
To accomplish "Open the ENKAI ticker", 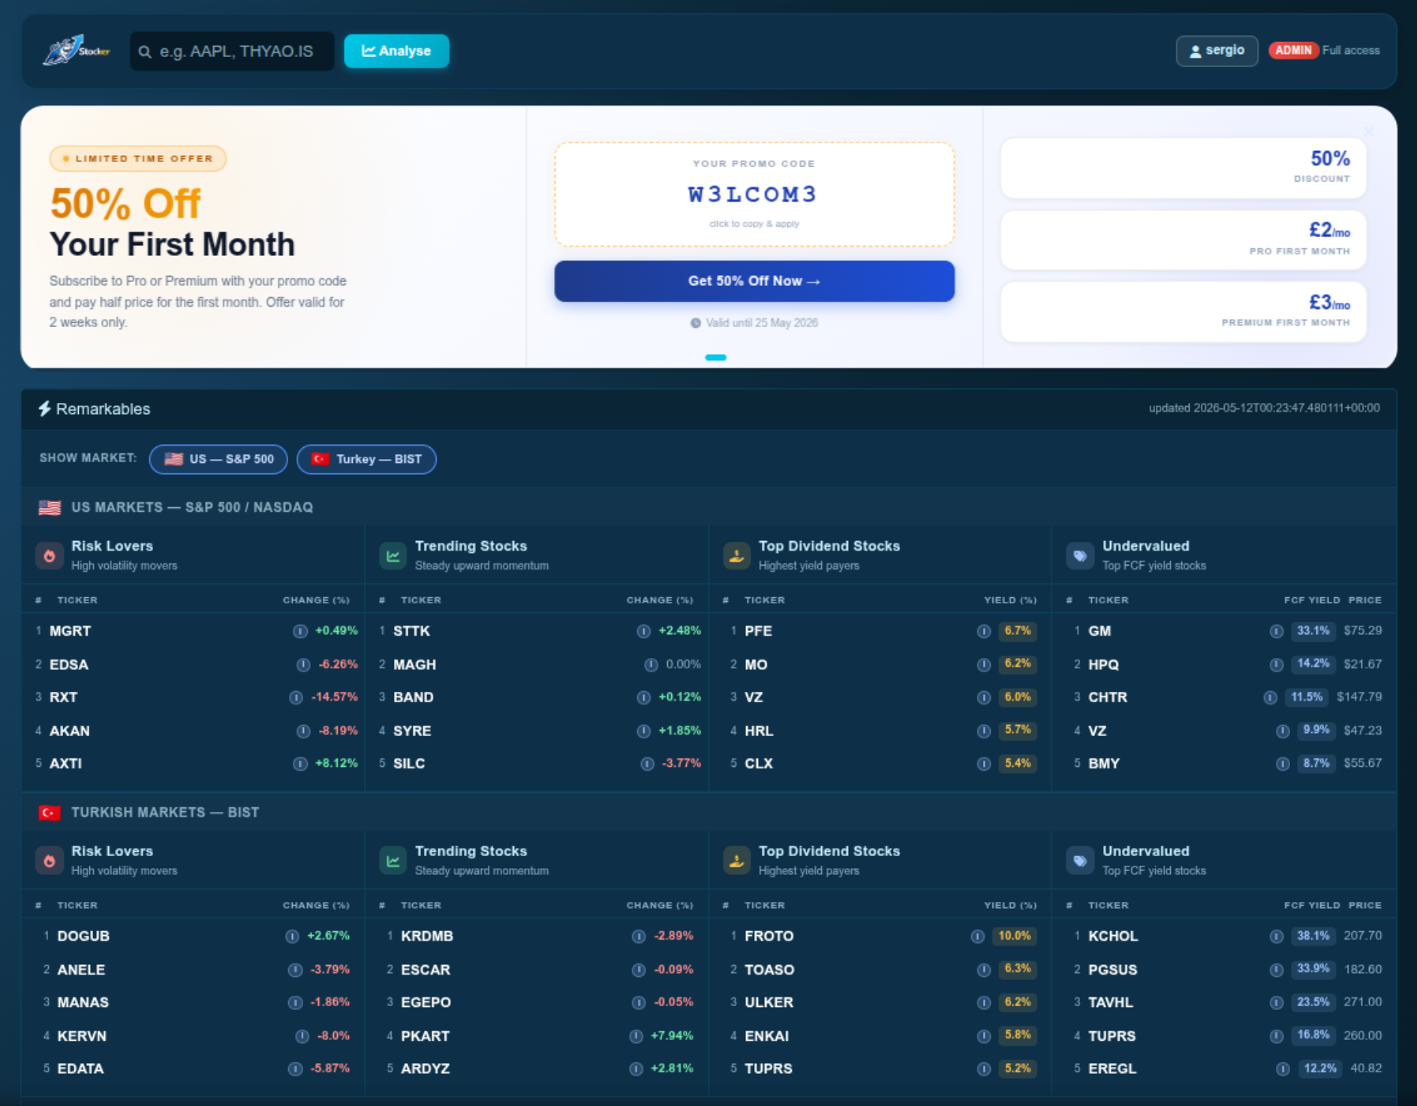I will pos(766,1036).
